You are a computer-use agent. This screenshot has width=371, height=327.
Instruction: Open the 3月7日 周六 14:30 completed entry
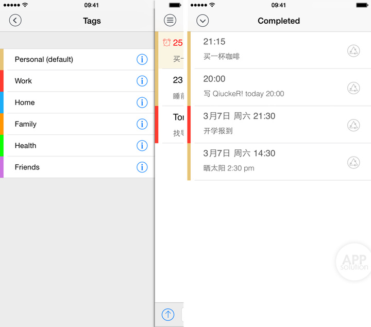[x=268, y=161]
